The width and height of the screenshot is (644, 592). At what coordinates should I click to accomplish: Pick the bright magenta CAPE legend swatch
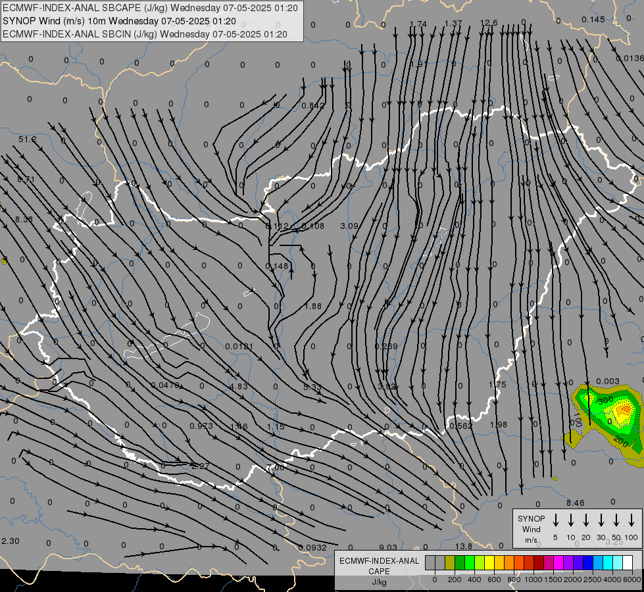(x=558, y=563)
